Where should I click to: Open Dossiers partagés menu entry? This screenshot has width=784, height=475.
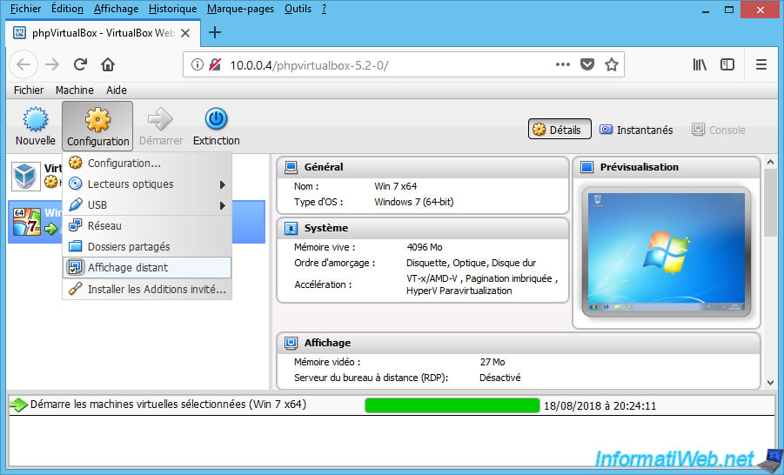[x=147, y=247]
